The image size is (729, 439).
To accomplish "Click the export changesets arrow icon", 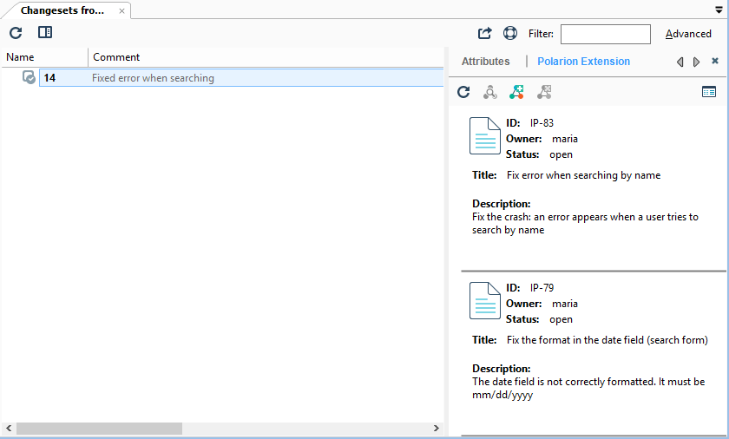I will point(484,33).
